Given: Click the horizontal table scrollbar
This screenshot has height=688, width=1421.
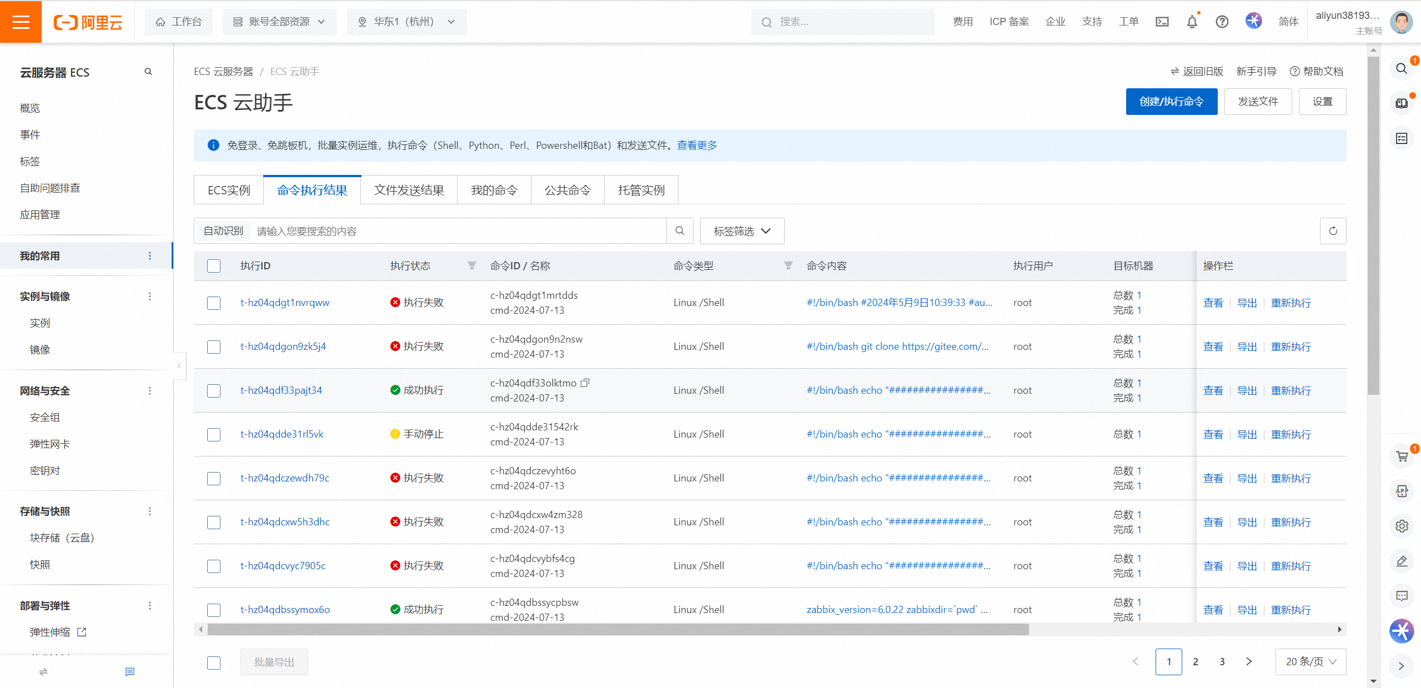Looking at the screenshot, I should coord(617,629).
